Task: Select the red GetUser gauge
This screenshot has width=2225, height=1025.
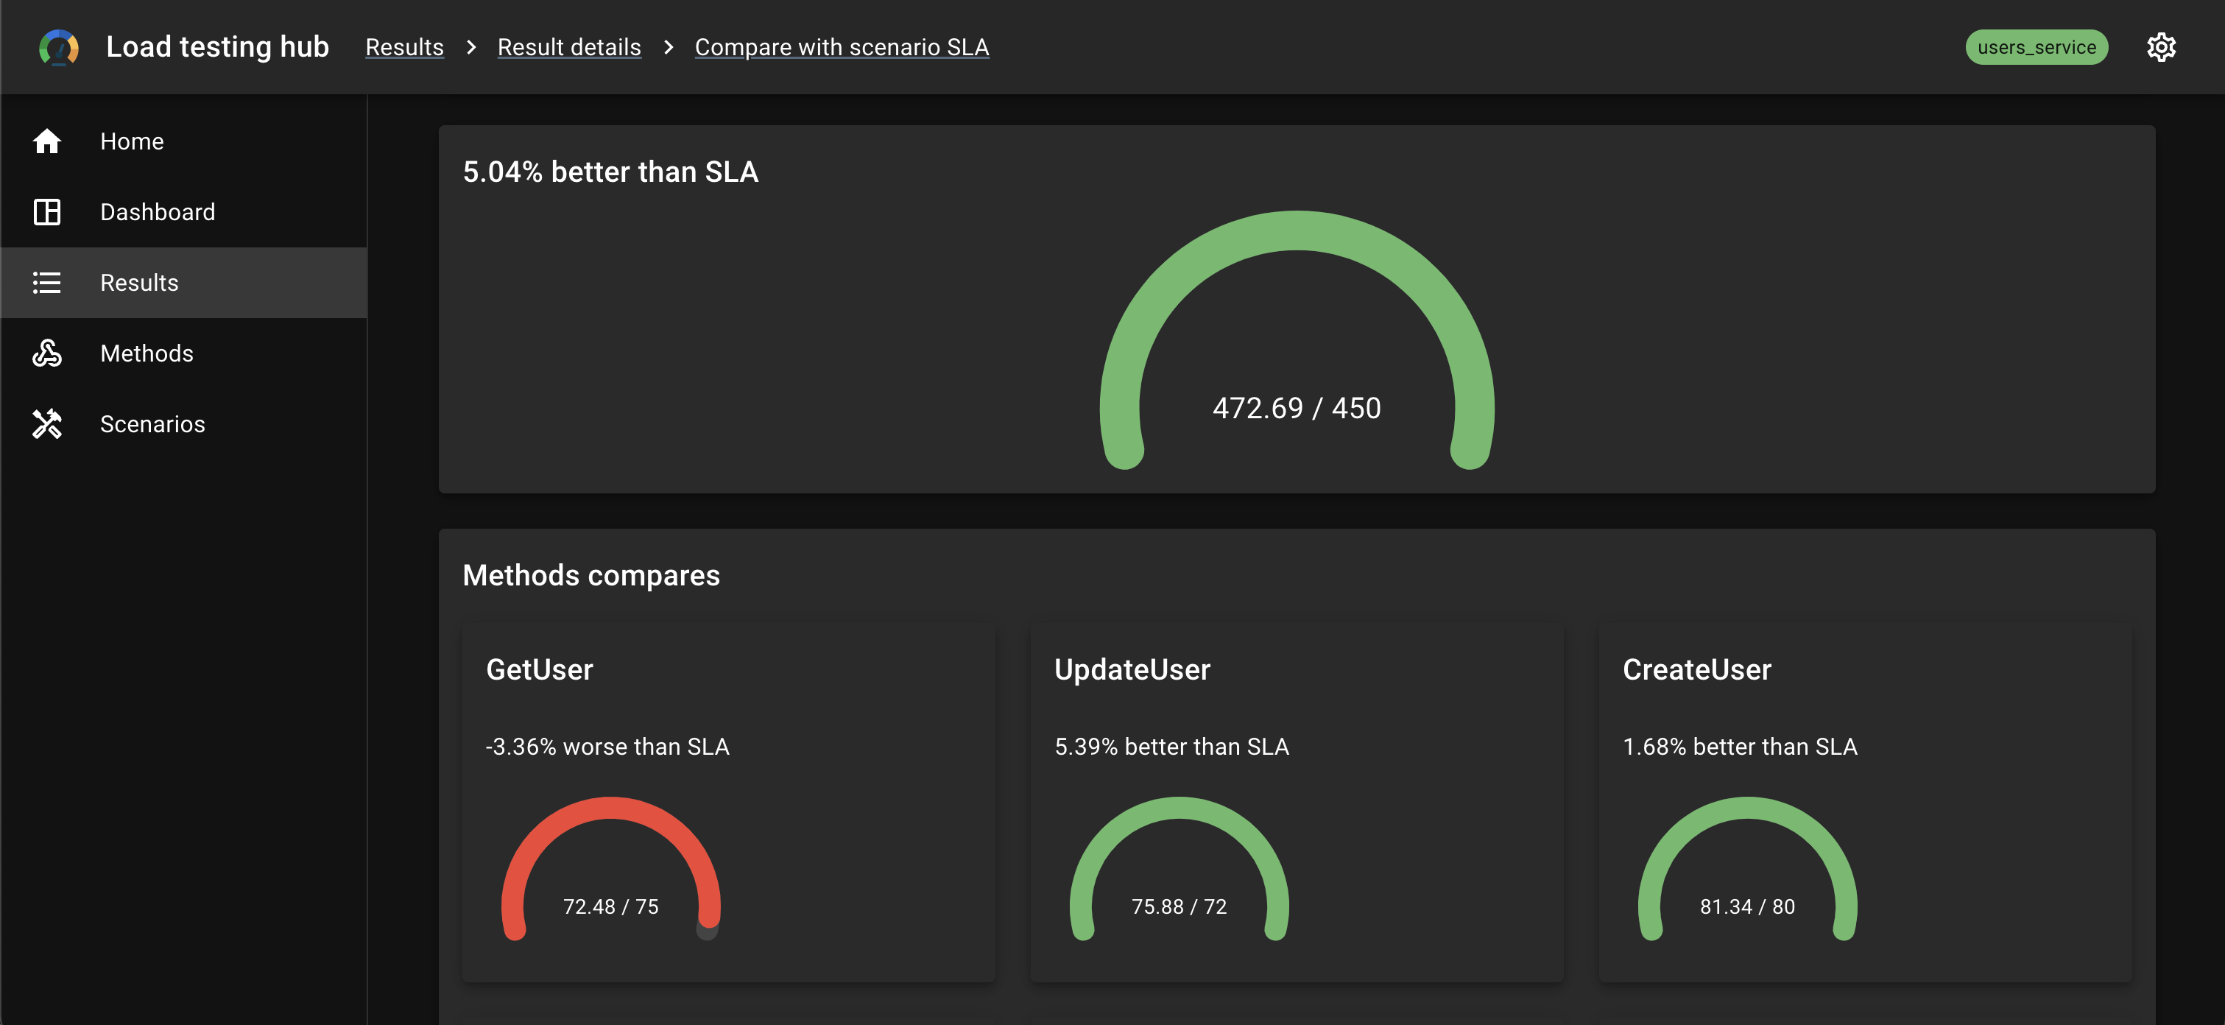Action: 610,869
